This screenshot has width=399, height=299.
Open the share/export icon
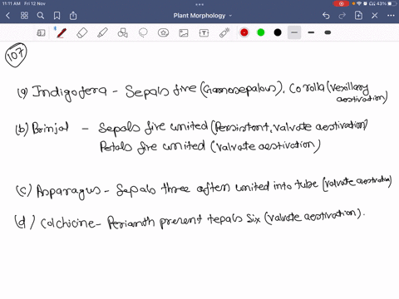click(73, 15)
